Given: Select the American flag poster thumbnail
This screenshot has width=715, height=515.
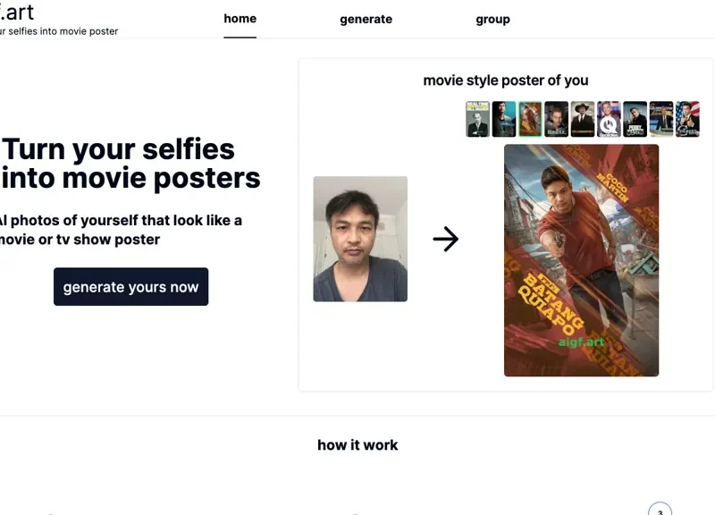Looking at the screenshot, I should coord(687,119).
